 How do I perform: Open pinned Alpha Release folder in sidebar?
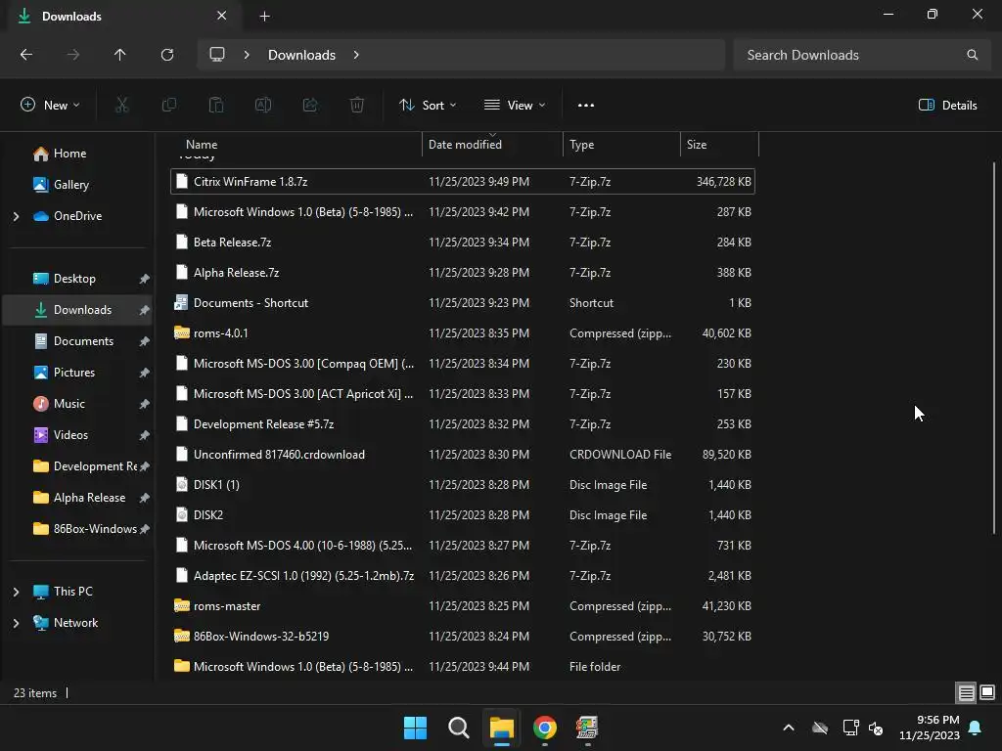click(x=78, y=498)
